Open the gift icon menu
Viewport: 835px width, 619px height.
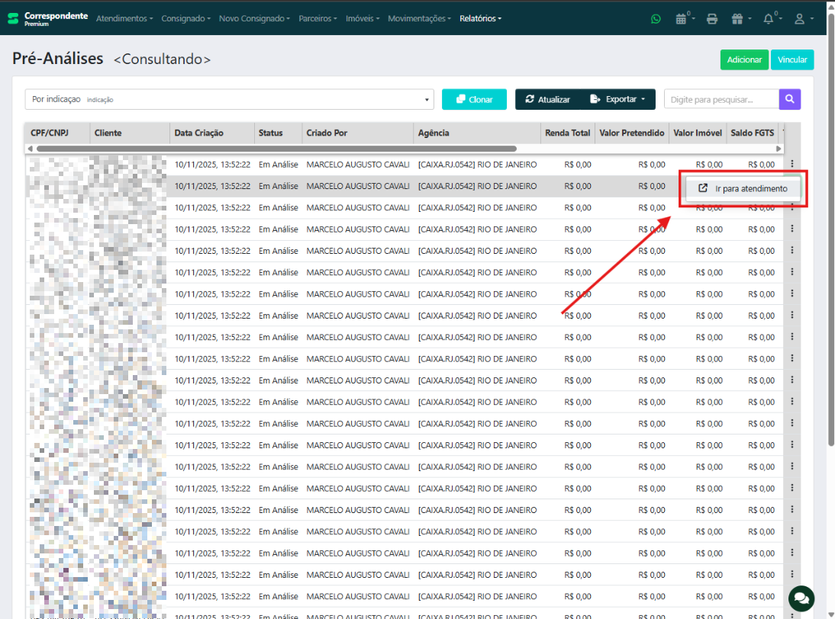tap(739, 19)
